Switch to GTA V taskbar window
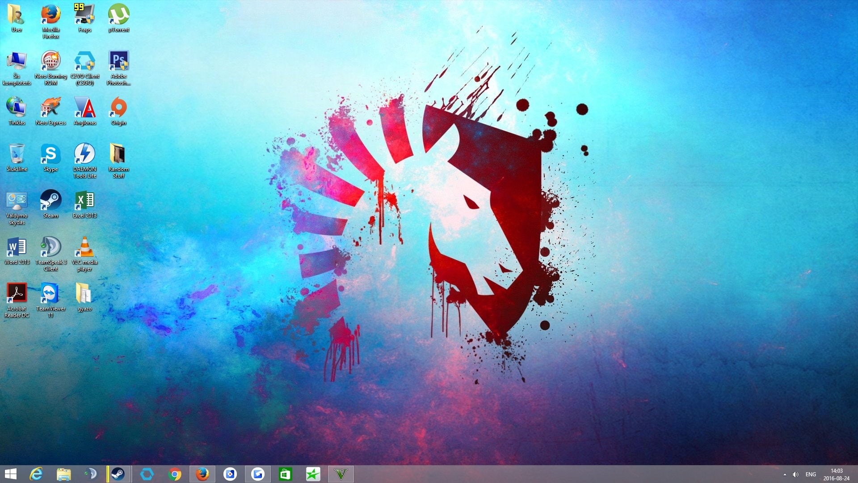 click(x=341, y=474)
